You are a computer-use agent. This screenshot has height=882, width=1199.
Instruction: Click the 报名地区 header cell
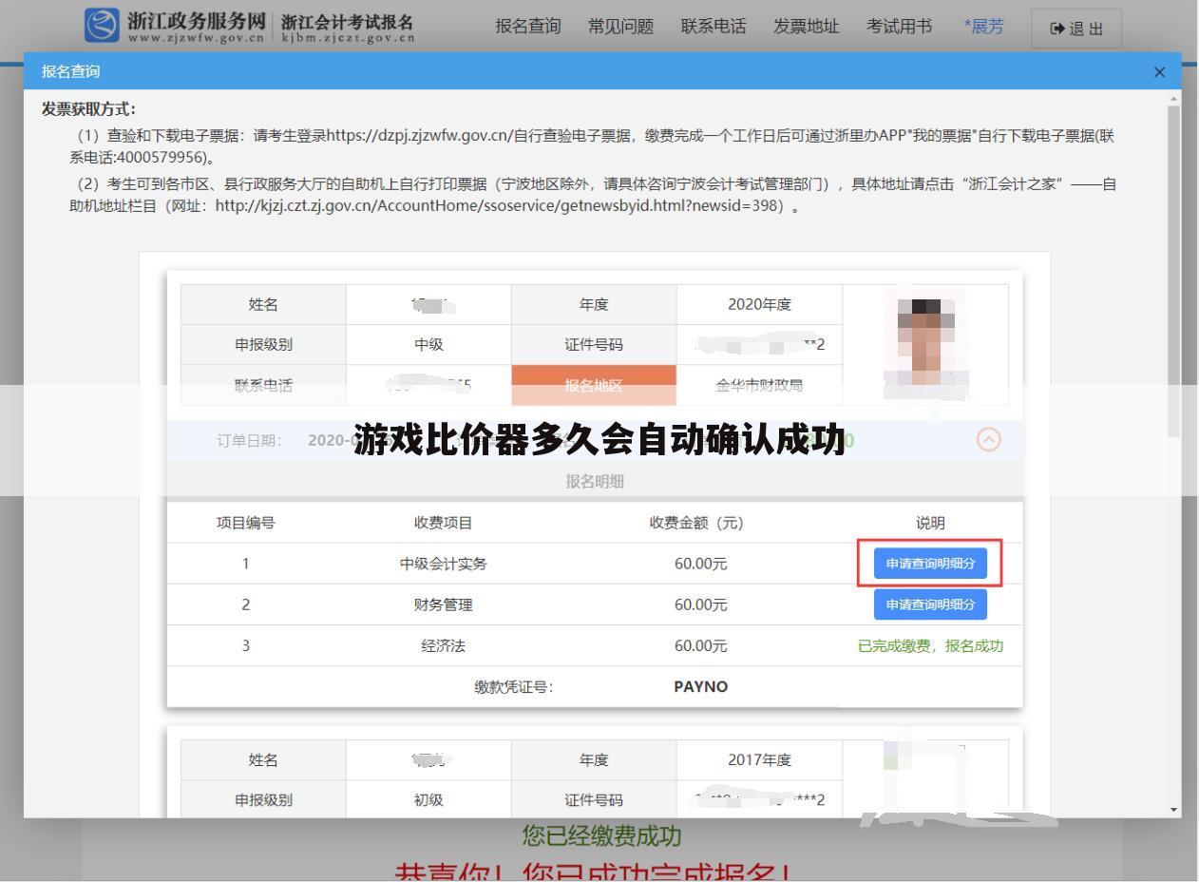(x=594, y=385)
